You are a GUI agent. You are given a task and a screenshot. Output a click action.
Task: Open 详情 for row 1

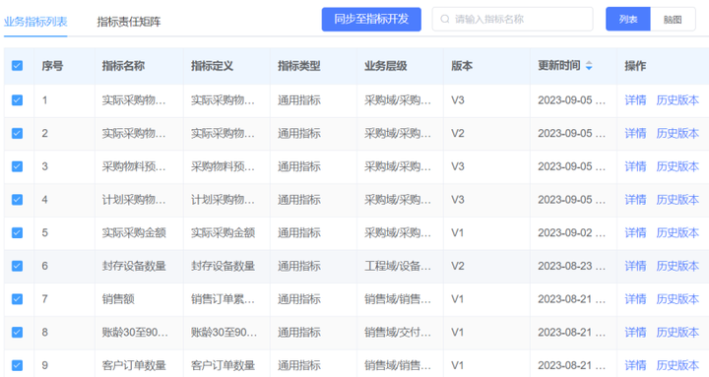(x=635, y=99)
